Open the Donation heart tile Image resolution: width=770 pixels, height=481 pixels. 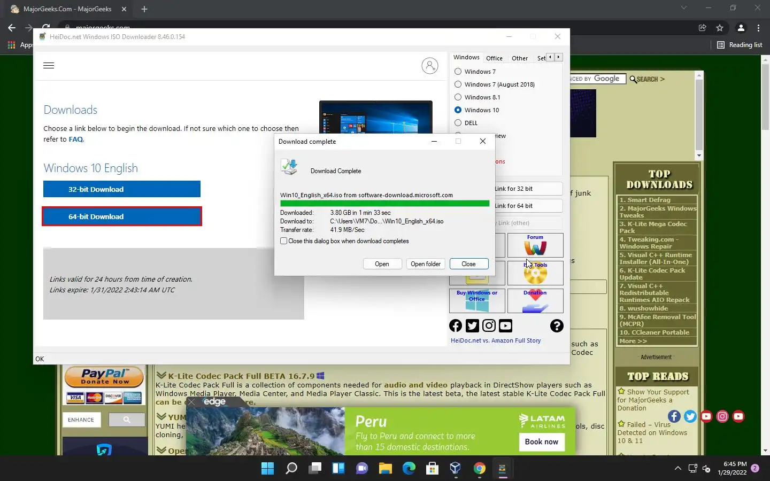[x=535, y=301]
